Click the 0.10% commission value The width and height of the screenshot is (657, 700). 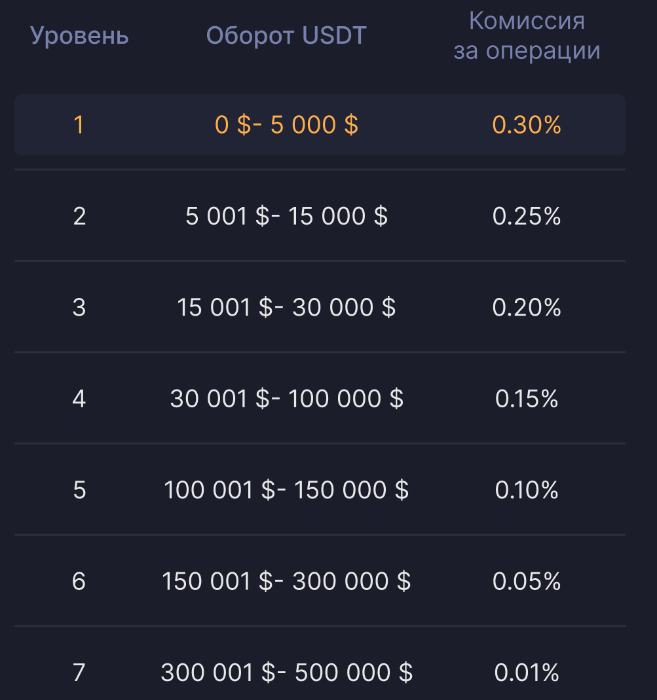pos(527,490)
